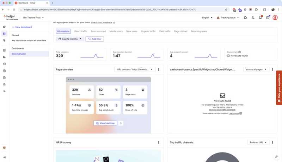
Task: Click the play recordings icon beside View heatmap
Action: point(121,123)
